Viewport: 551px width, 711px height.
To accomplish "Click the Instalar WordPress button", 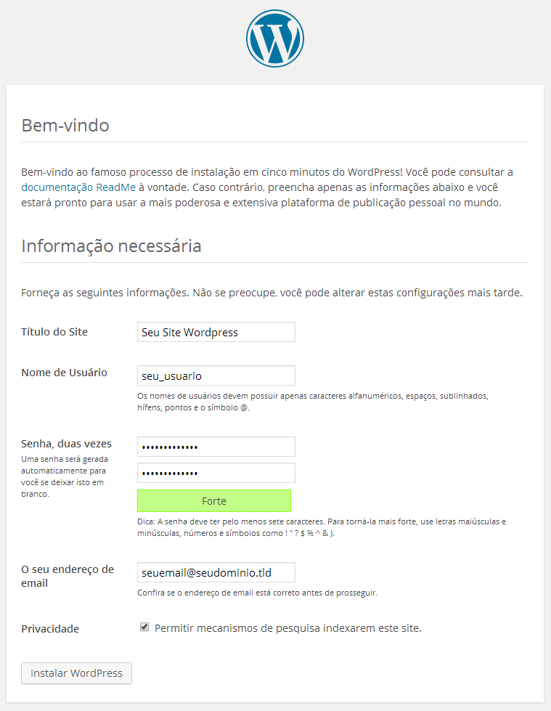I will click(x=76, y=673).
